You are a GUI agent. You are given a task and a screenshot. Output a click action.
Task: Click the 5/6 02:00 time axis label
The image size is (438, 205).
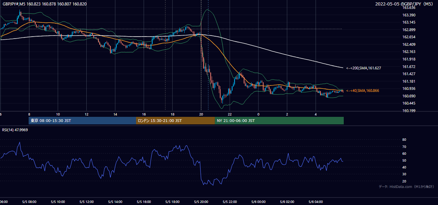pyautogui.click(x=287, y=202)
